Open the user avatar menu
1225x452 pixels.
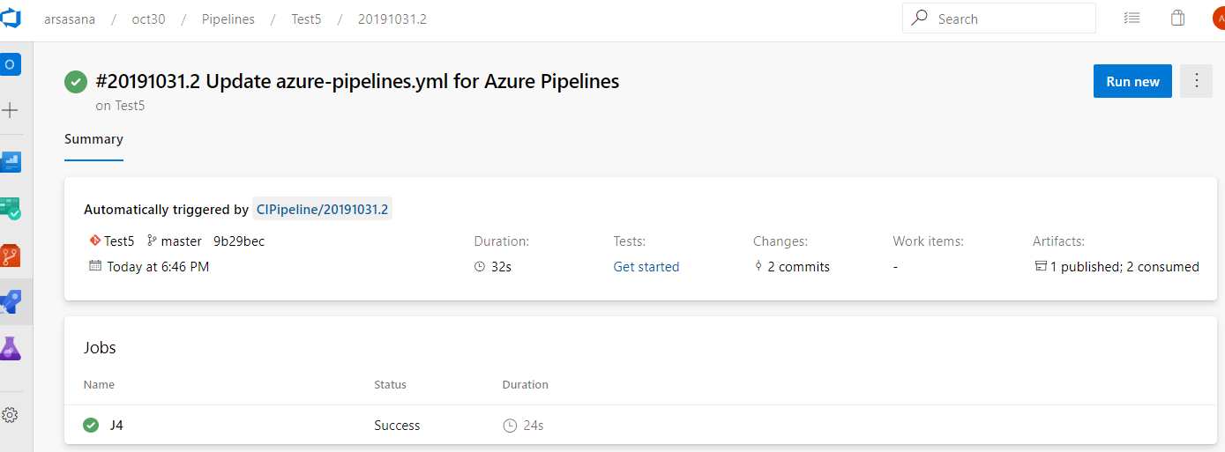point(1218,19)
